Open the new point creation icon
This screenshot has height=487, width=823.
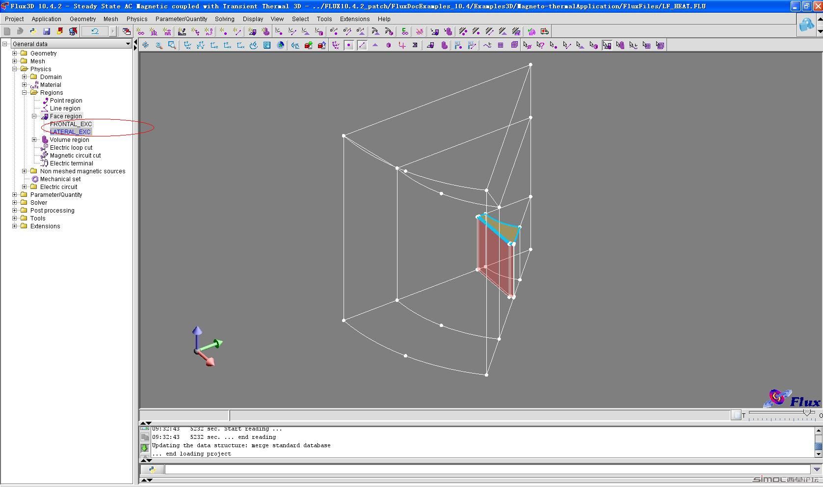click(224, 31)
